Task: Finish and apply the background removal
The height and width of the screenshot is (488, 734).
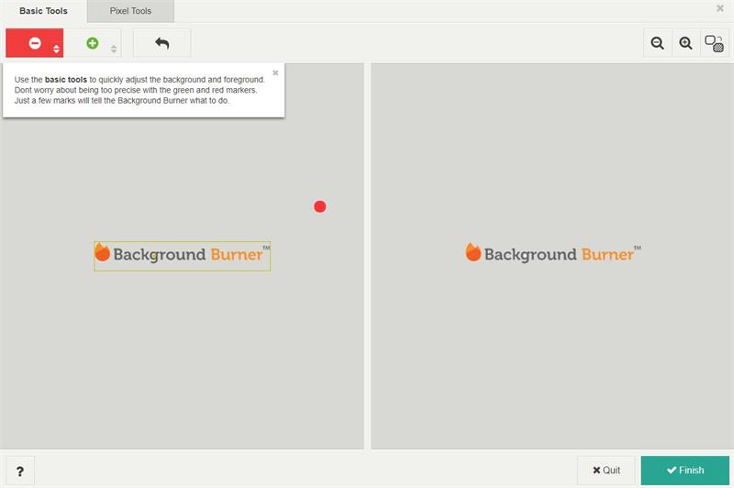Action: click(x=684, y=471)
